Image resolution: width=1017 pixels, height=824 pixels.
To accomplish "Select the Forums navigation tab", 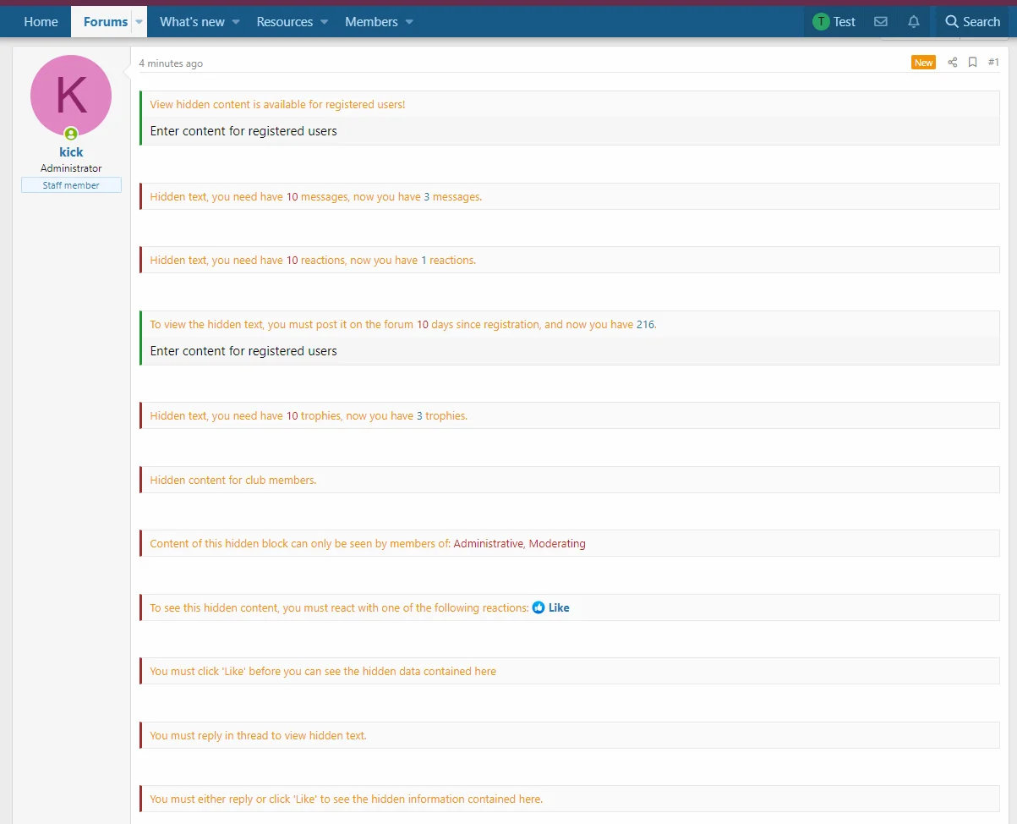I will click(x=105, y=21).
